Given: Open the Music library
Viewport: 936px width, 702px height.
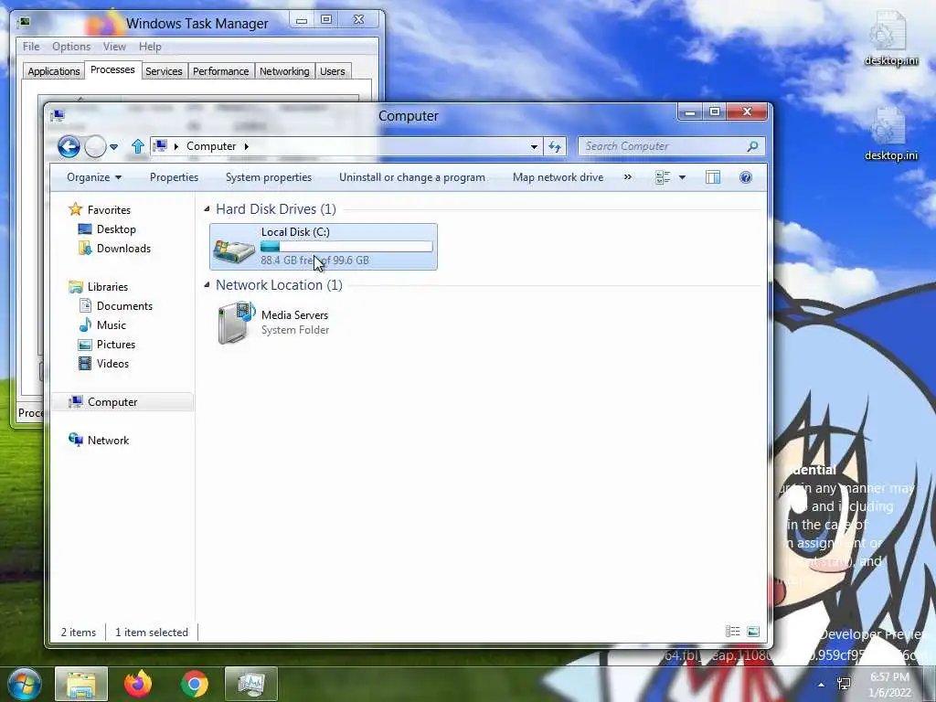Looking at the screenshot, I should (x=111, y=325).
